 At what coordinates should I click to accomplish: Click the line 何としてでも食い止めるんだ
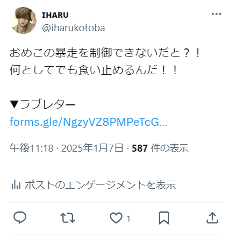tap(94, 70)
